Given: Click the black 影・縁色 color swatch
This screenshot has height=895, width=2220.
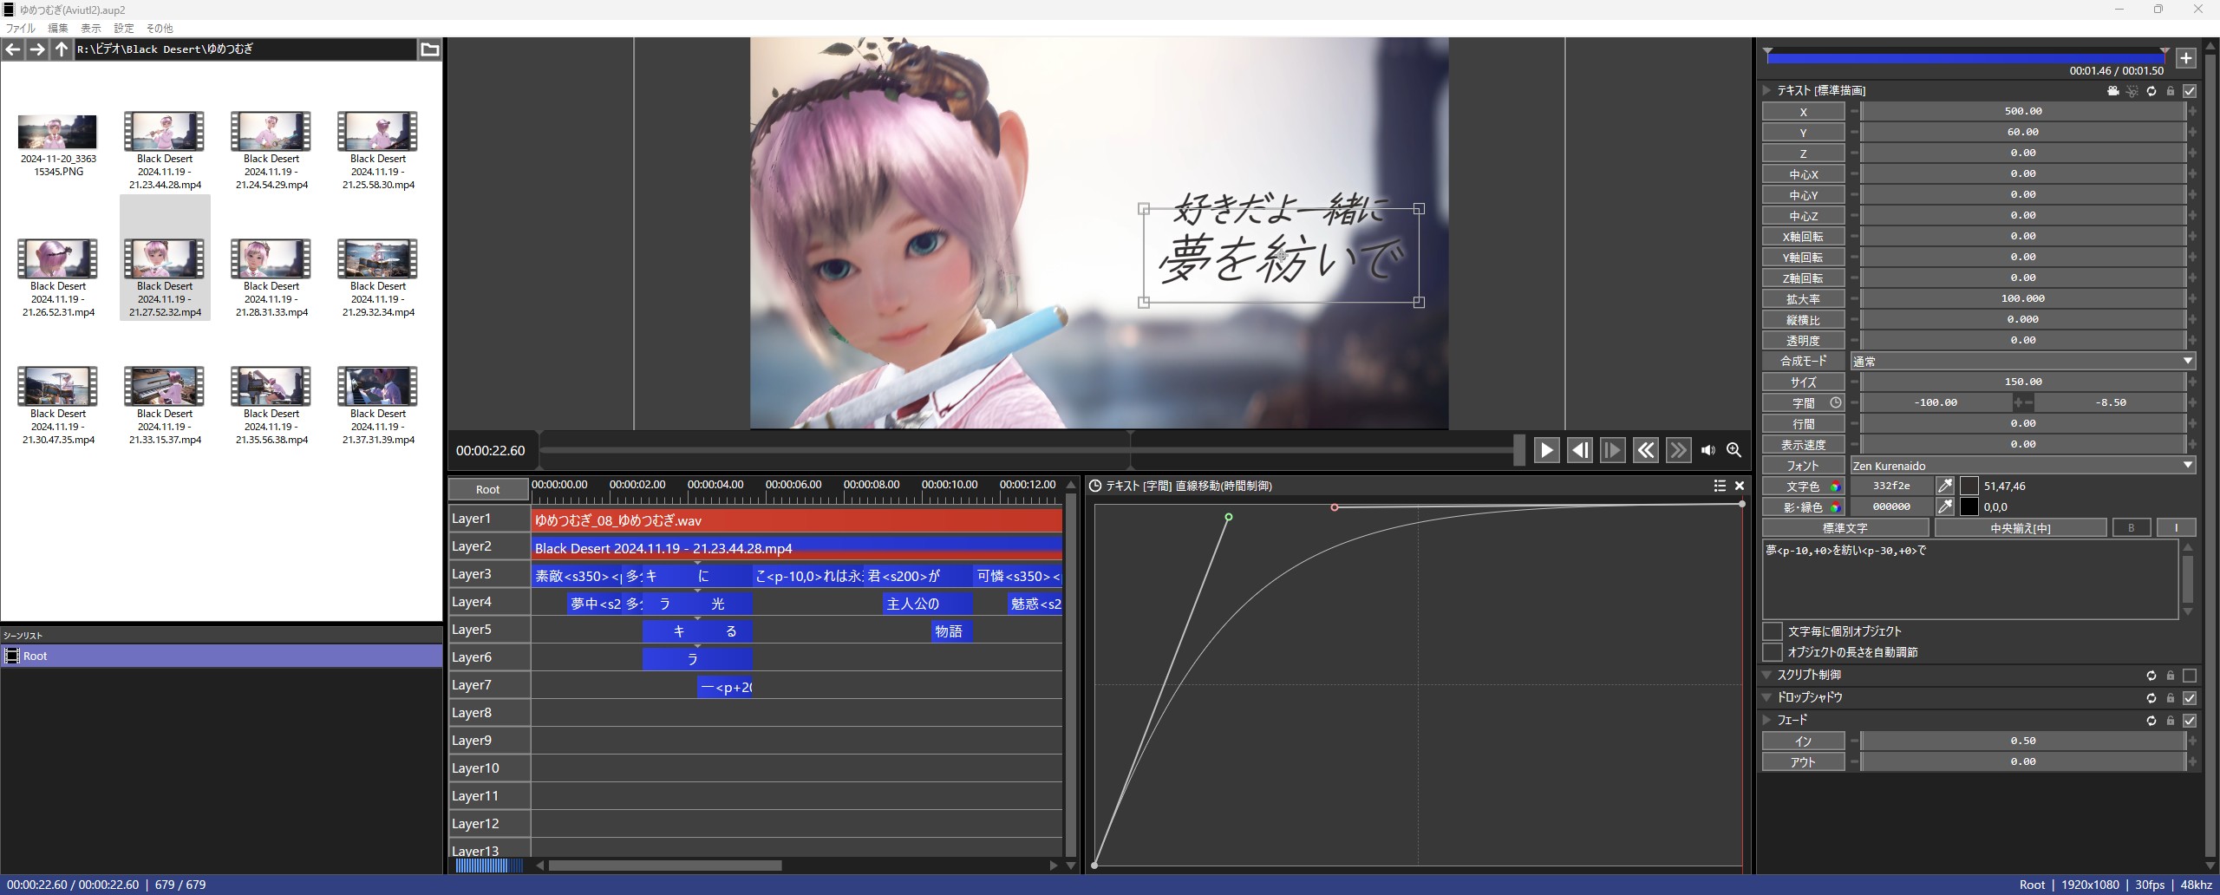Looking at the screenshot, I should point(1969,507).
